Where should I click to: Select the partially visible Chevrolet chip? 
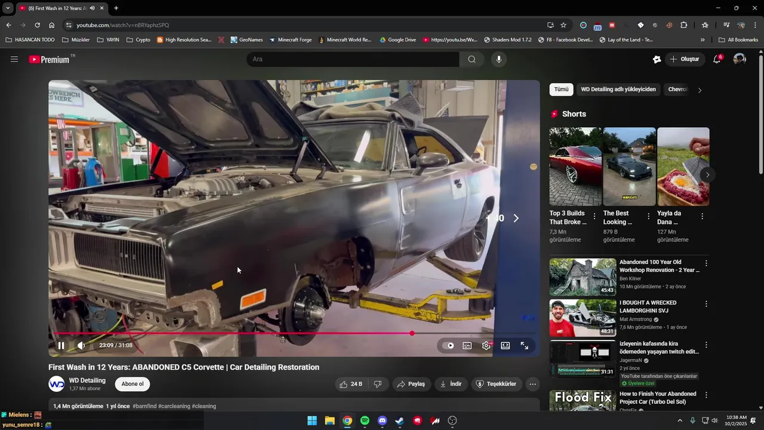677,90
